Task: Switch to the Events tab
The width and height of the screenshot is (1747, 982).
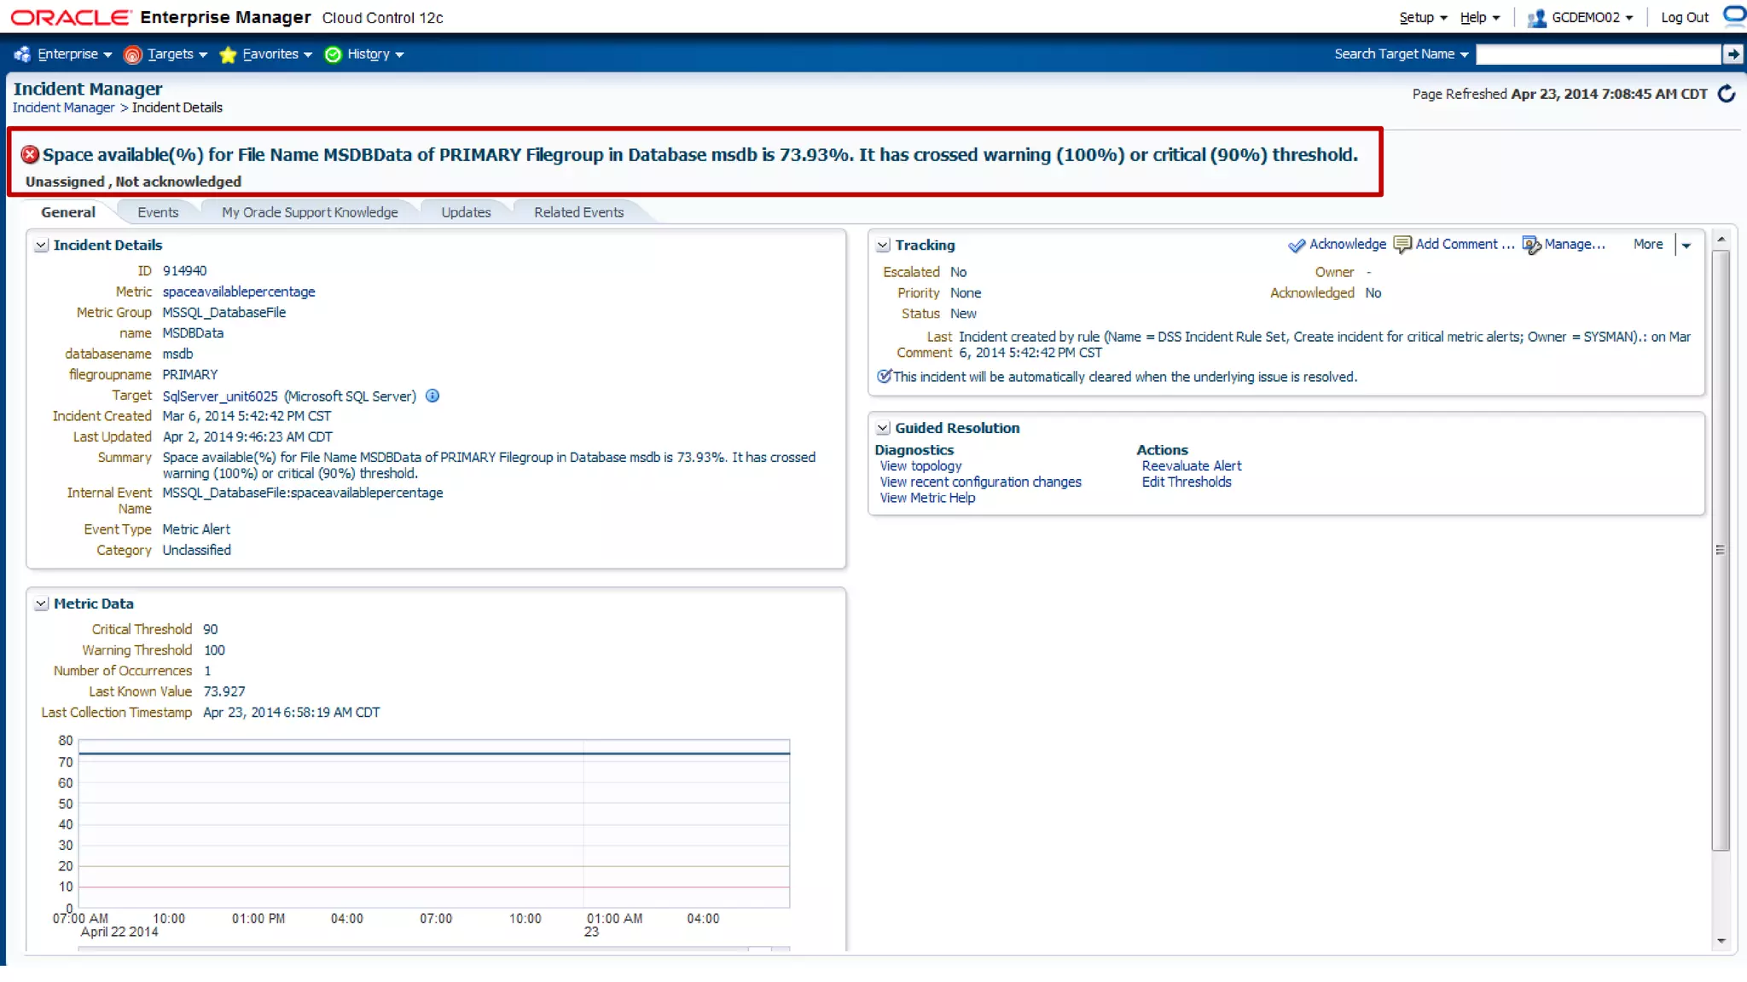Action: [158, 212]
